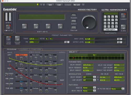Click the red X delay marker

[73, 58]
